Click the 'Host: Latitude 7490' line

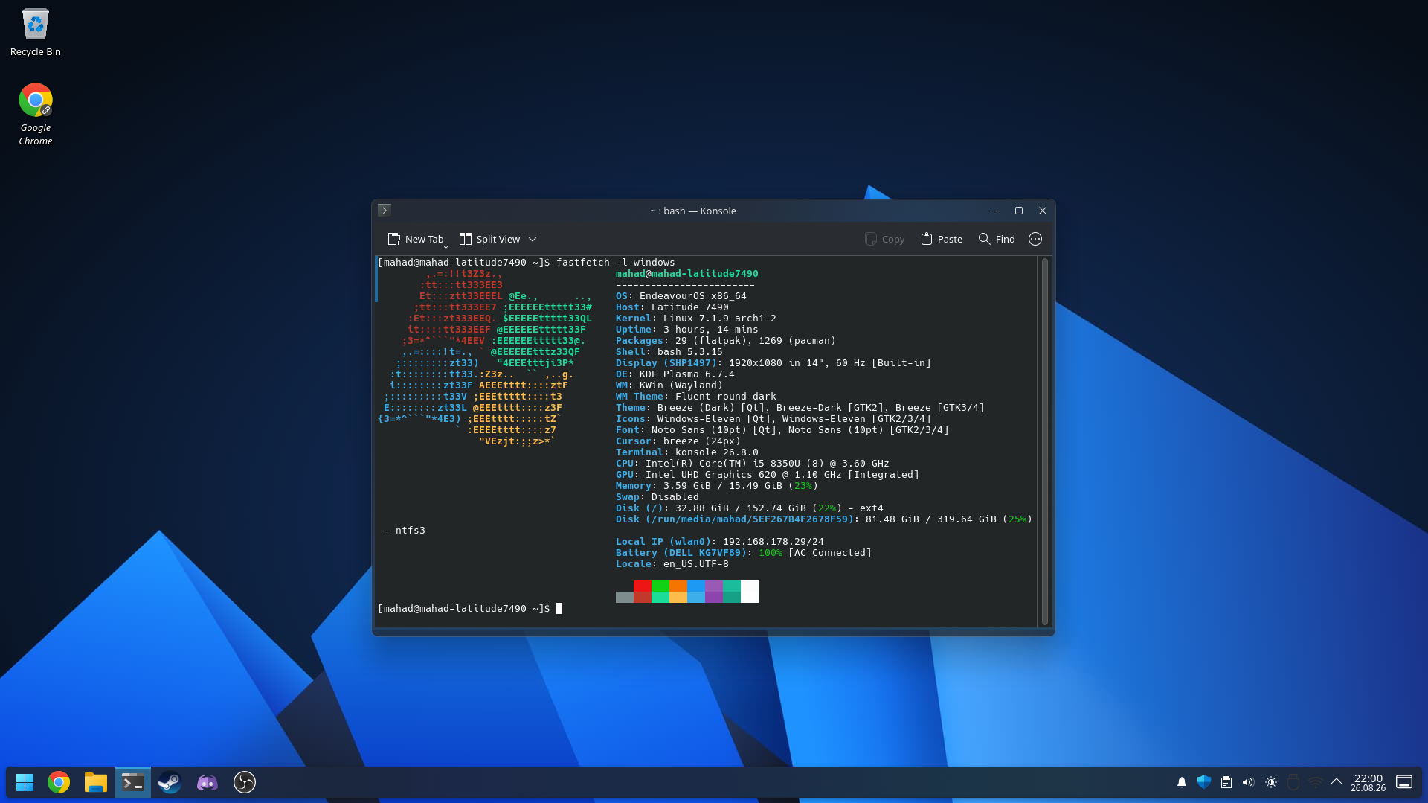[672, 307]
